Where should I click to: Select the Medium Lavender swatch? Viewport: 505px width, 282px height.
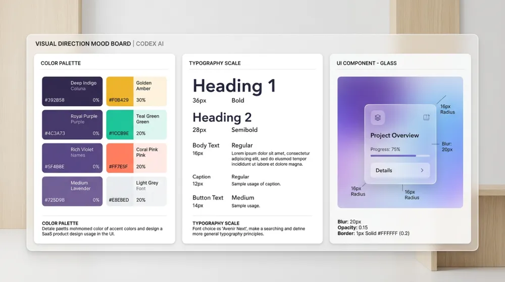72,191
